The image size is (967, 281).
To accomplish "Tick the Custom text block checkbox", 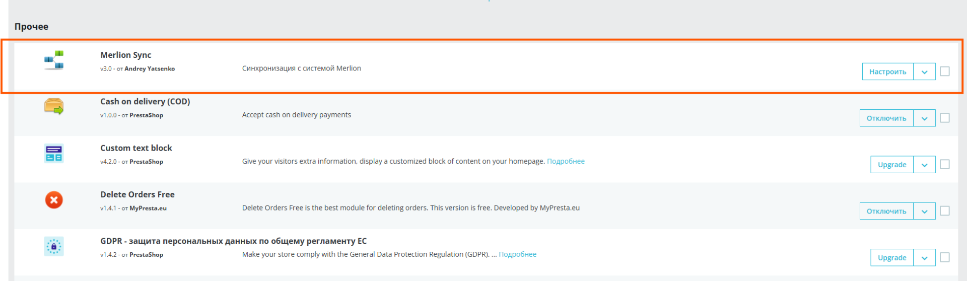I will (x=945, y=164).
